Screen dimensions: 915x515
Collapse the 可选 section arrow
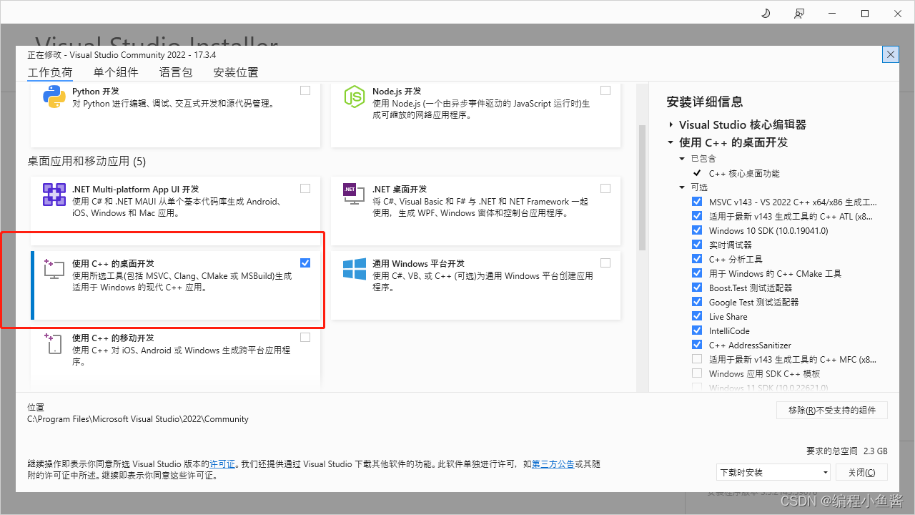tap(682, 187)
